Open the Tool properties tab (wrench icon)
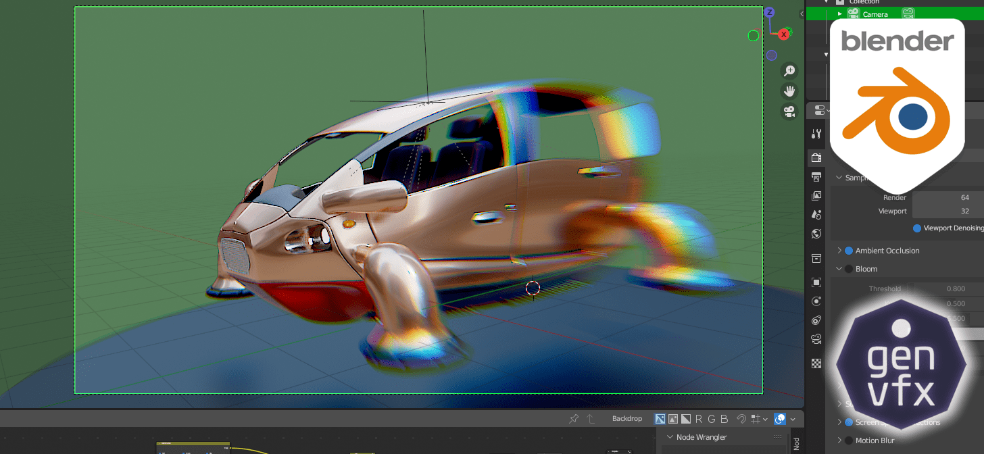Screen dimensions: 984x454 click(x=816, y=134)
